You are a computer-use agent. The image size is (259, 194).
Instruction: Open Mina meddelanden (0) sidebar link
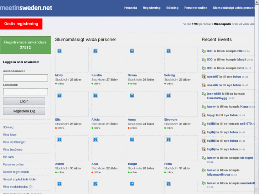point(17,187)
